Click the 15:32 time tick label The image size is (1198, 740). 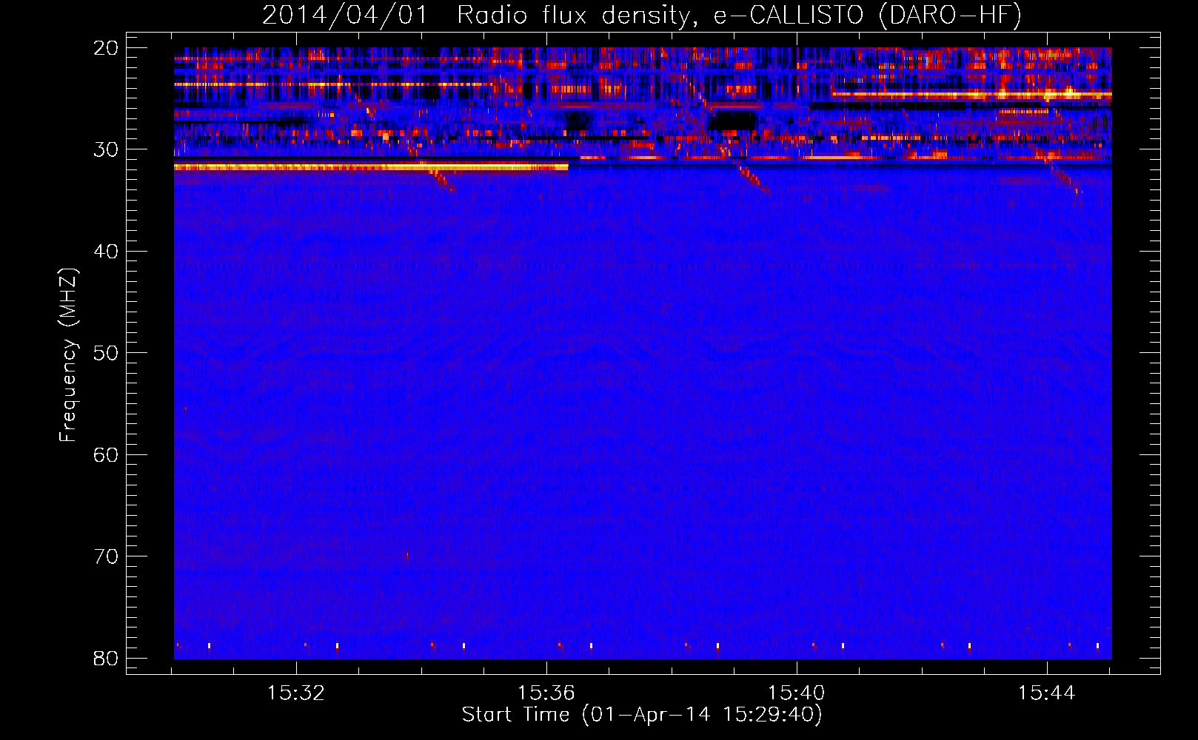(x=296, y=693)
